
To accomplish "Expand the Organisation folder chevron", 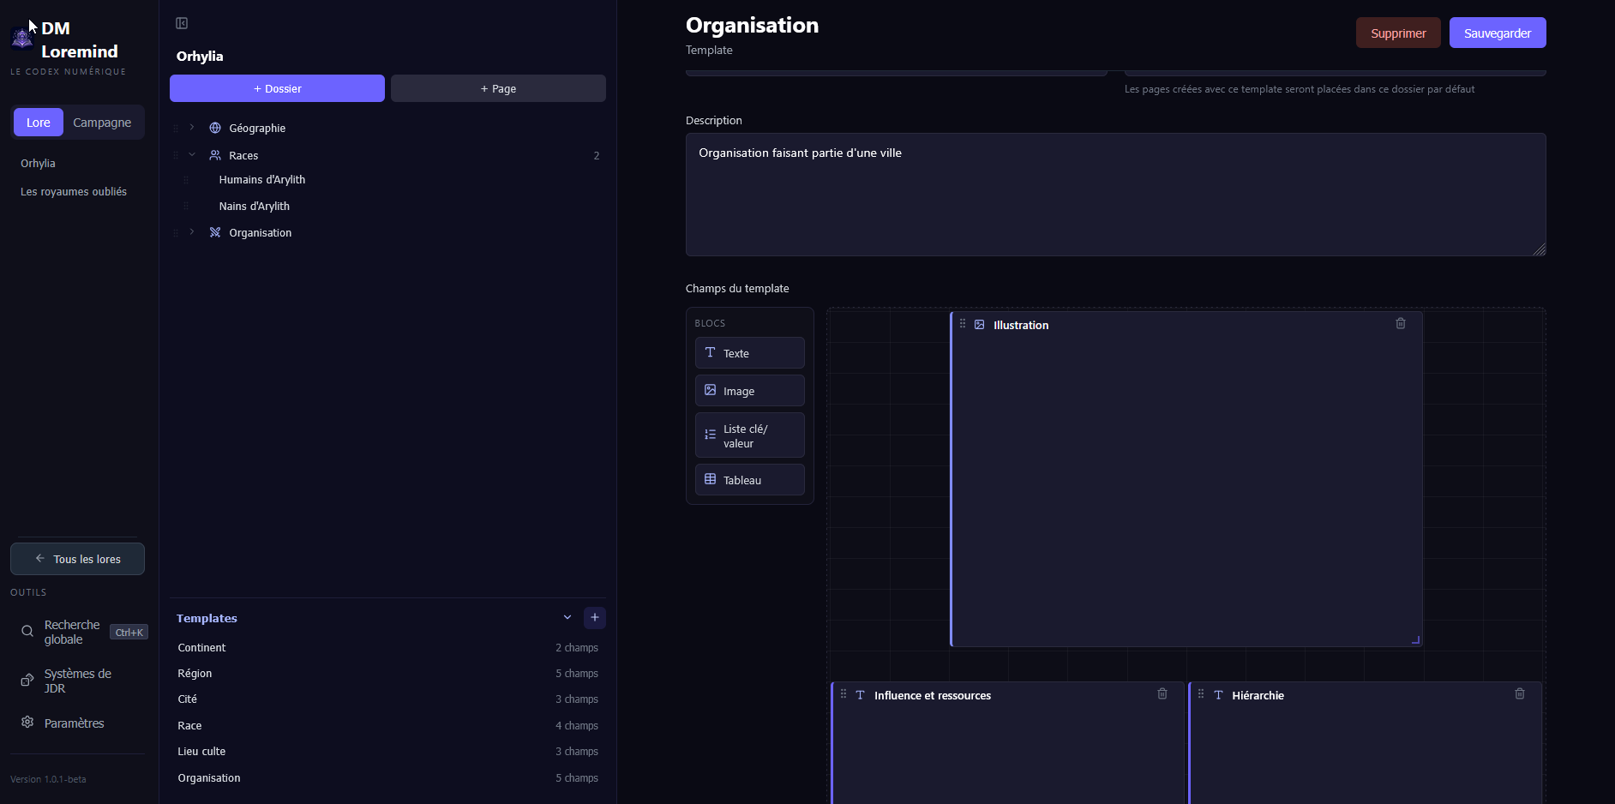I will tap(192, 232).
